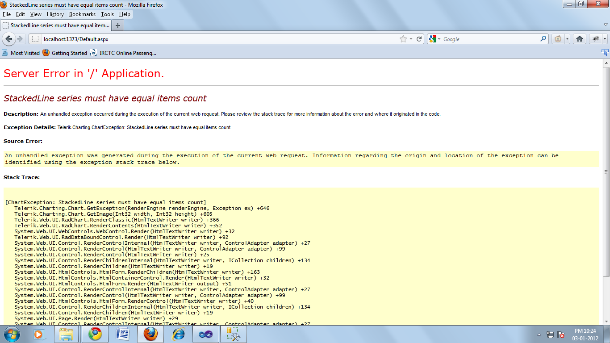Click the "[ChartException: StackedLine series..." trace line

click(105, 202)
